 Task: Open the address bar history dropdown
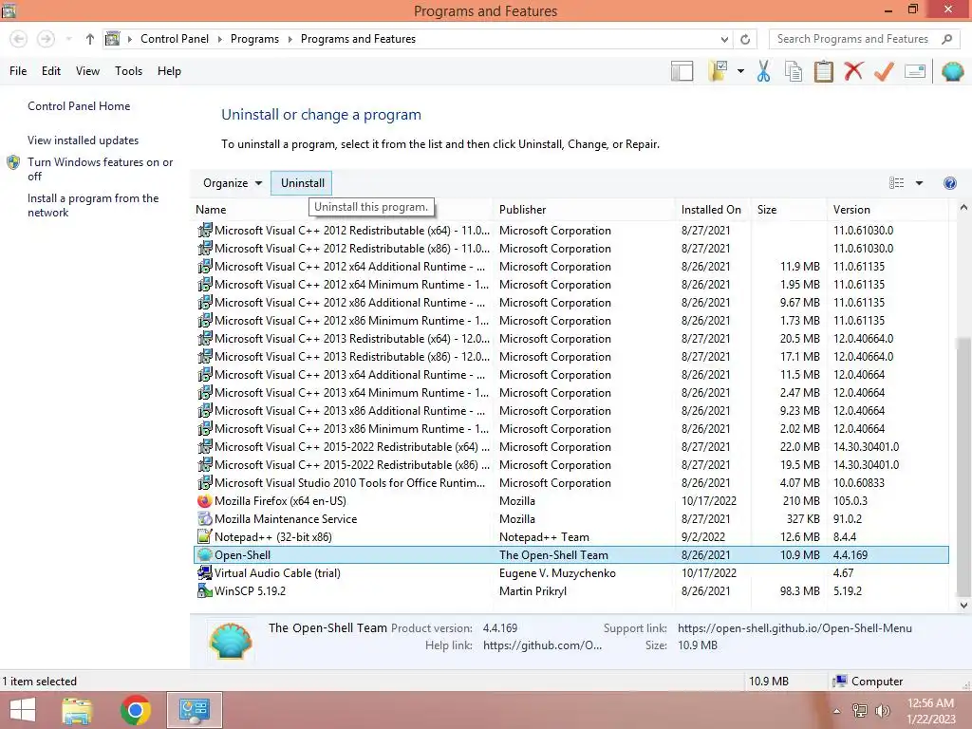point(724,39)
